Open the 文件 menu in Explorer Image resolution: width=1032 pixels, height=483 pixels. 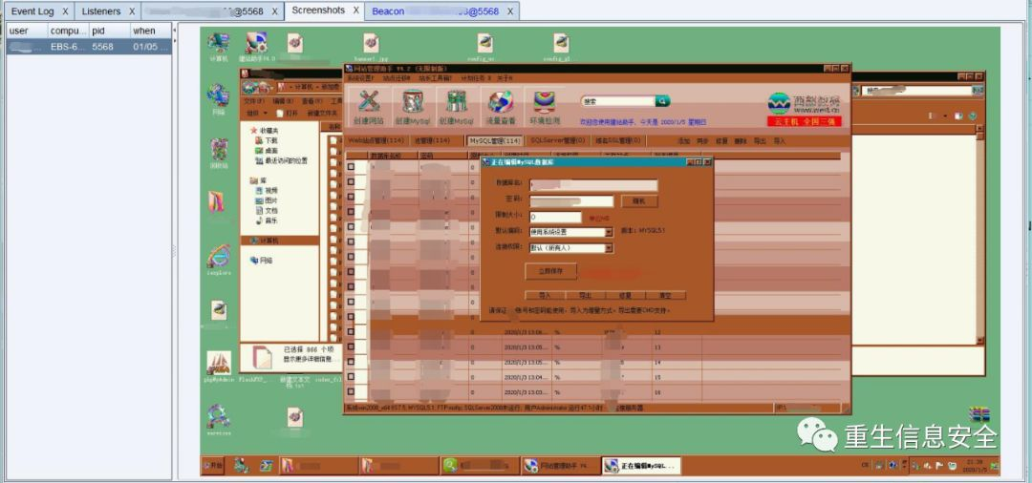point(254,101)
